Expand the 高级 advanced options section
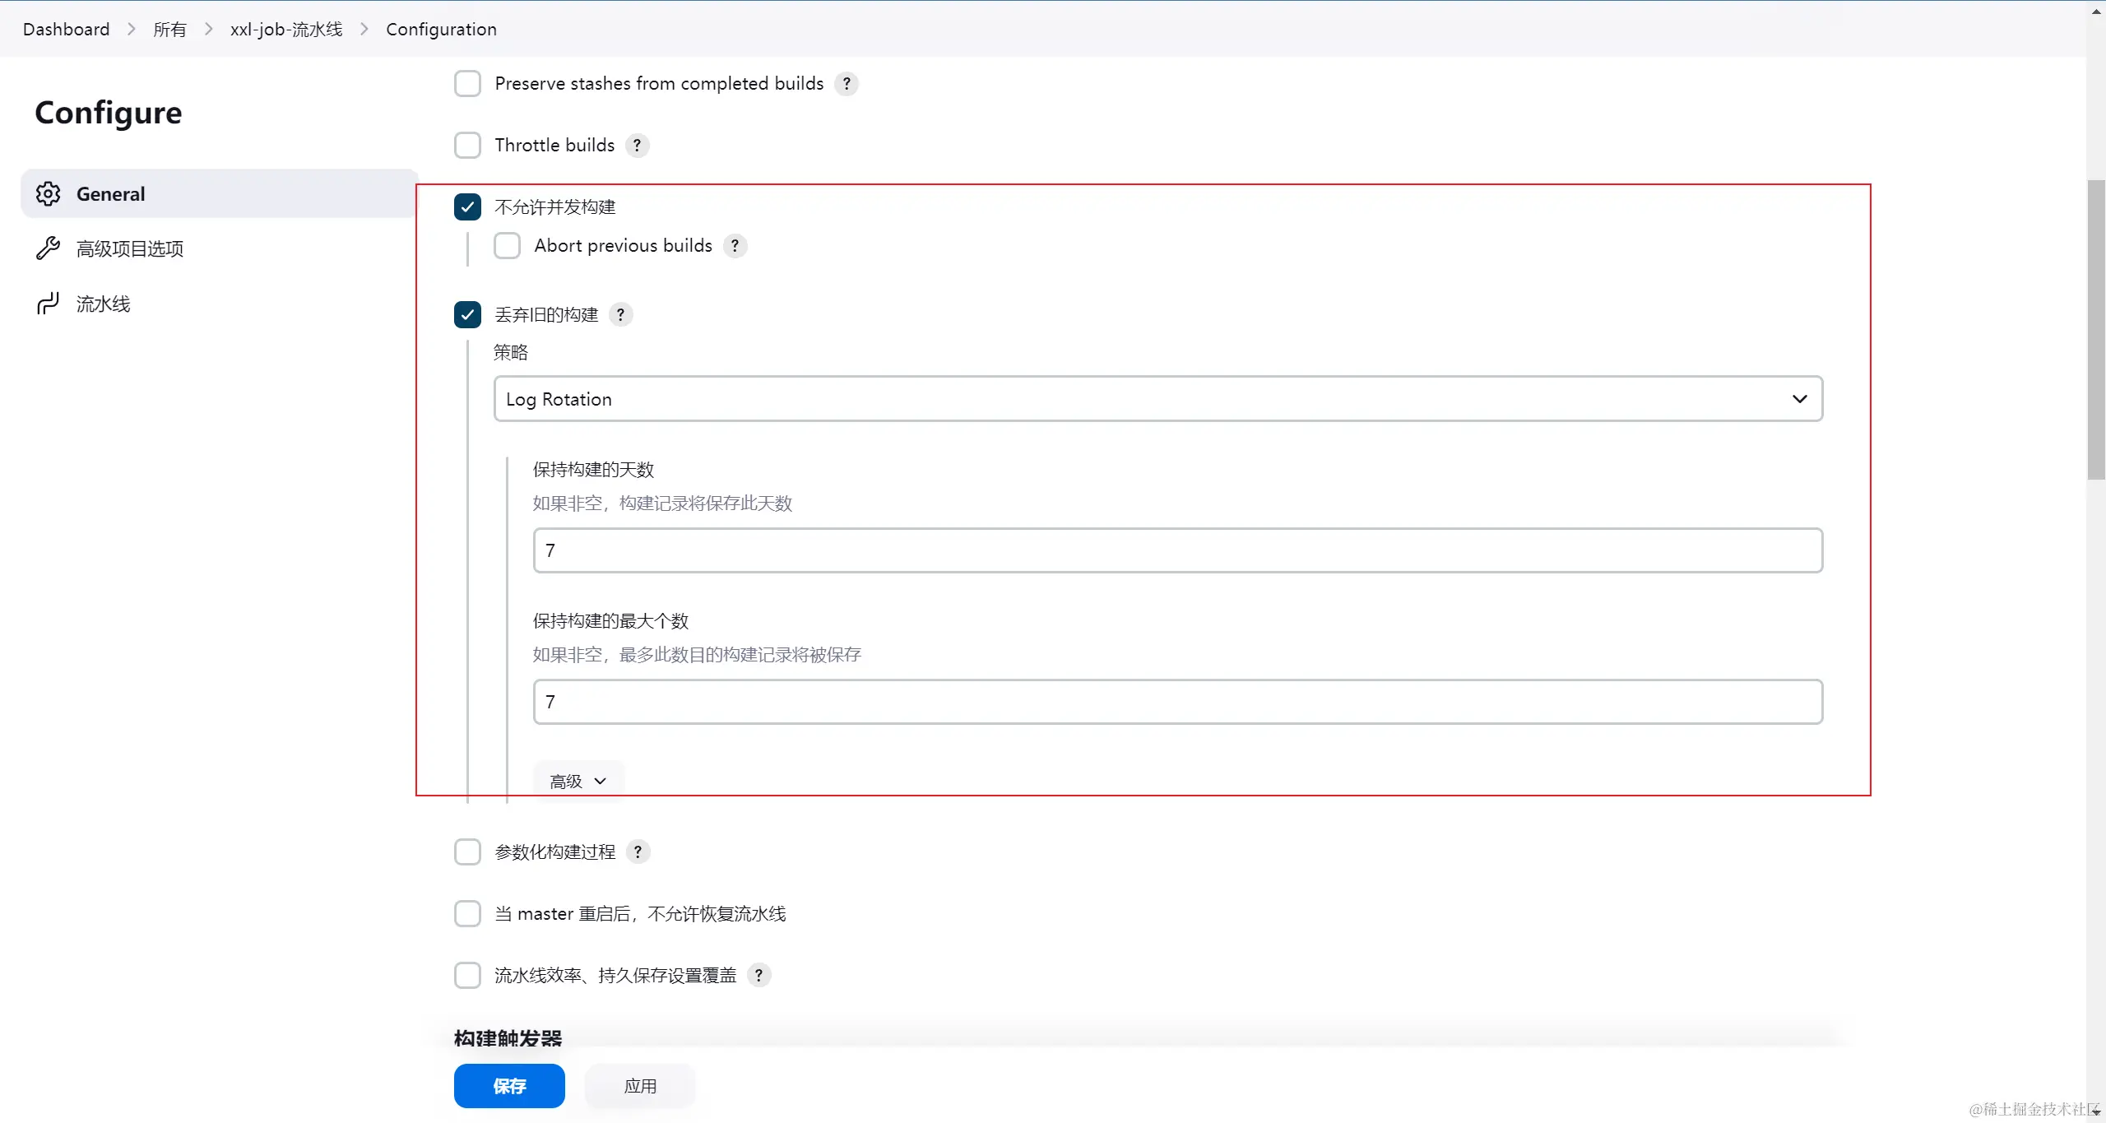Image resolution: width=2106 pixels, height=1123 pixels. [x=578, y=781]
